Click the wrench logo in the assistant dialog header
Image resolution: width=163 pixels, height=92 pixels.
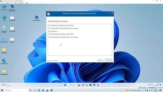point(48,14)
